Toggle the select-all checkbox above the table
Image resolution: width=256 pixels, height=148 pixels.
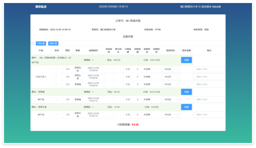(x=33, y=43)
